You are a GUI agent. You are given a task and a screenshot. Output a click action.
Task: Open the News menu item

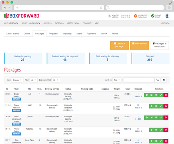(x=97, y=23)
